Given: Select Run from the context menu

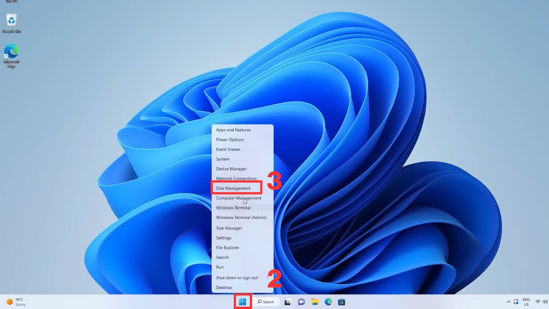Looking at the screenshot, I should click(220, 267).
